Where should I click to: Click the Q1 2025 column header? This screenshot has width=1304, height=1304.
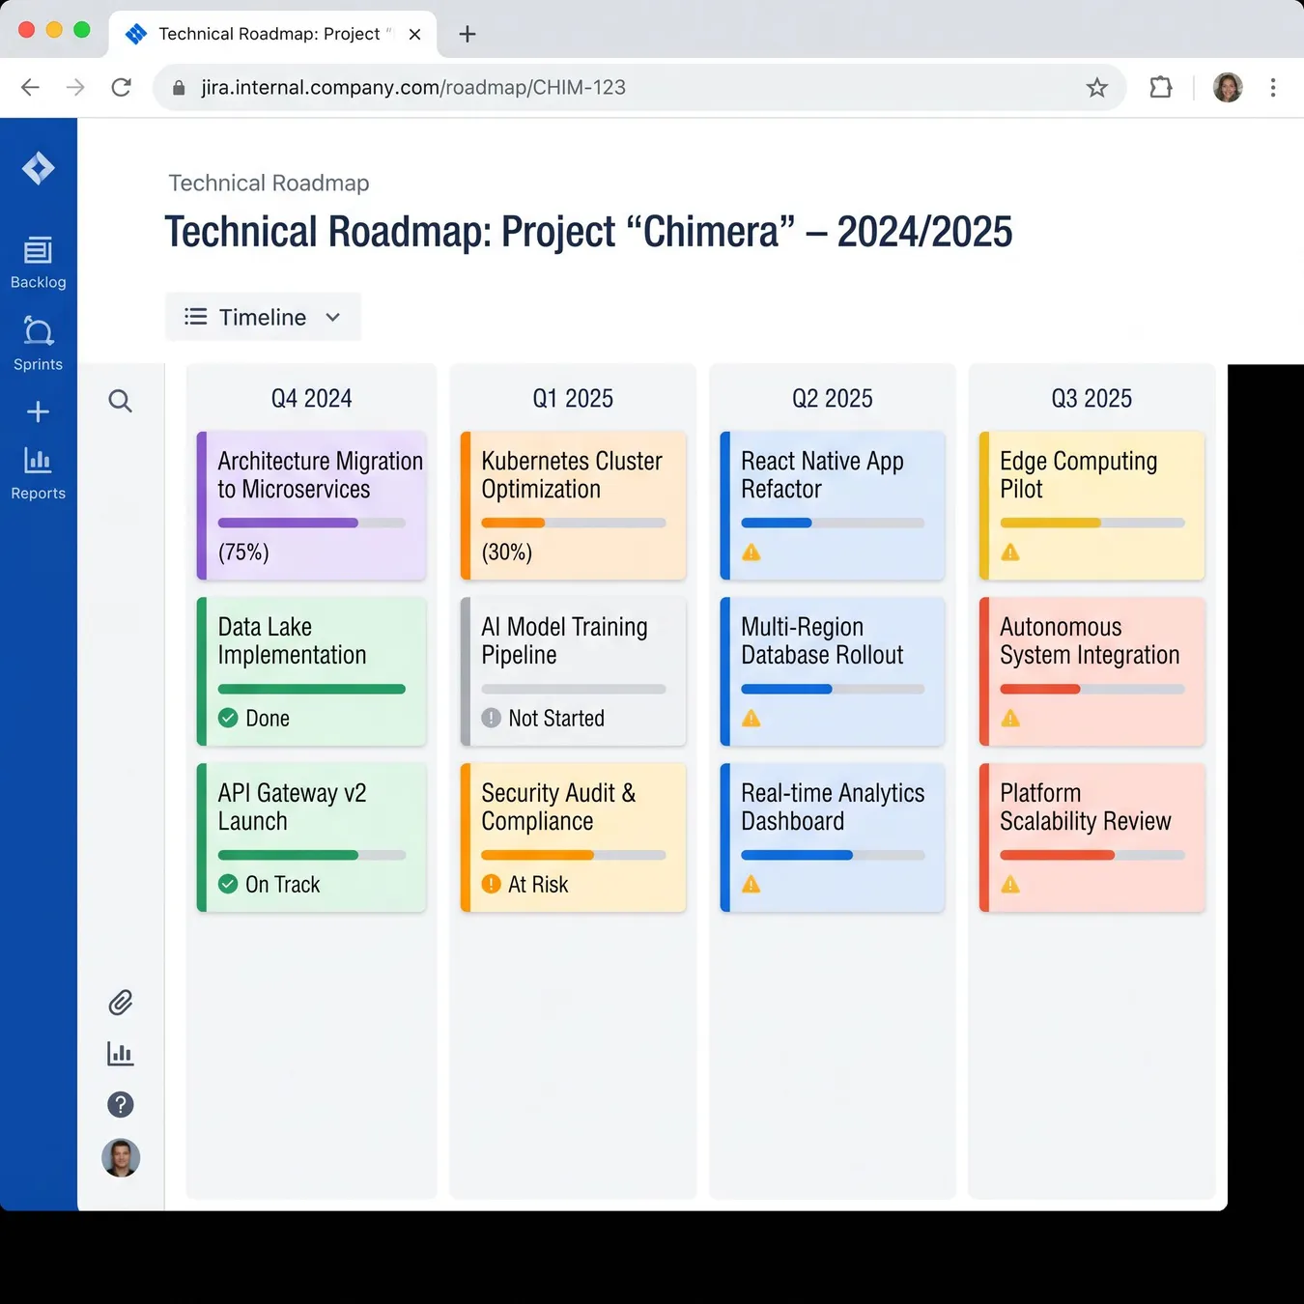point(573,398)
